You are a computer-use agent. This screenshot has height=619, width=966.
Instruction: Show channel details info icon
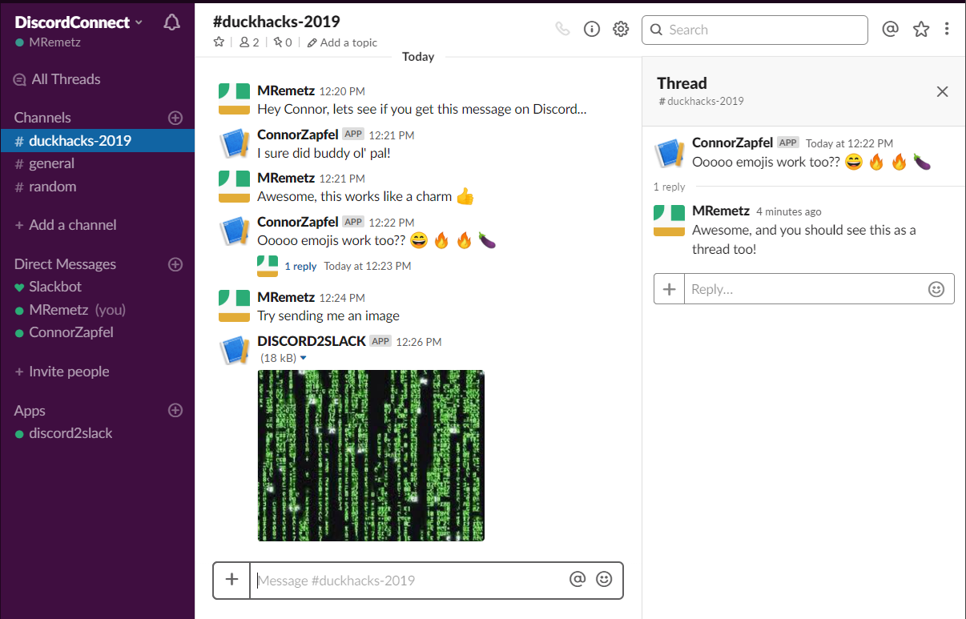pos(592,30)
